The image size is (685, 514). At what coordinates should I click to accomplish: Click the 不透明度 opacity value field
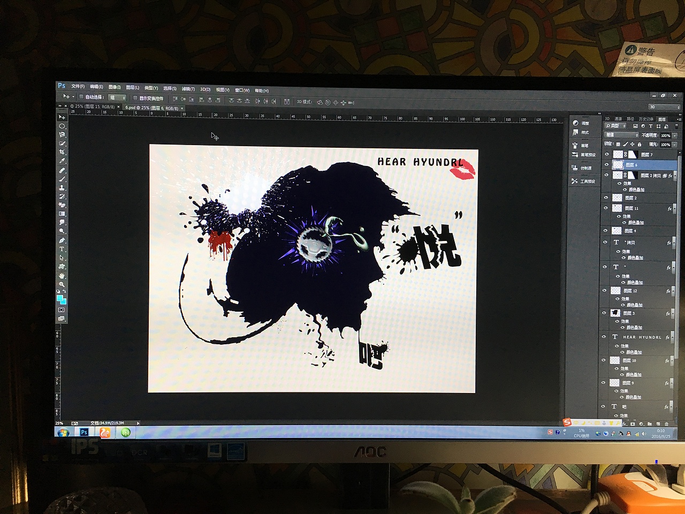665,135
